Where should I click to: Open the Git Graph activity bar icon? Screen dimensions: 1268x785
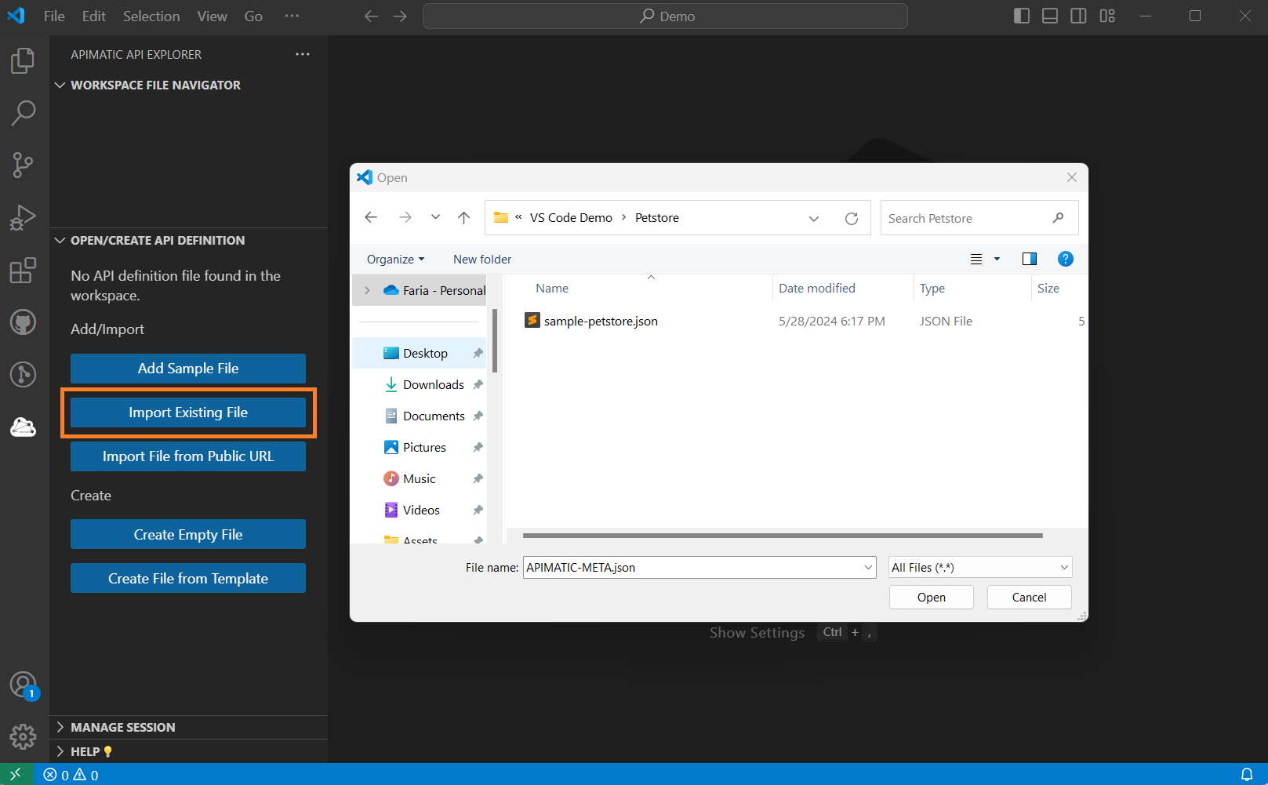[23, 374]
